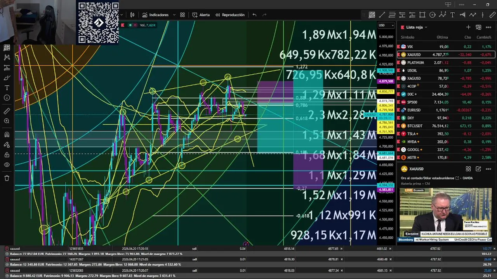Select the measure ruler in the left sidebar

7,111
